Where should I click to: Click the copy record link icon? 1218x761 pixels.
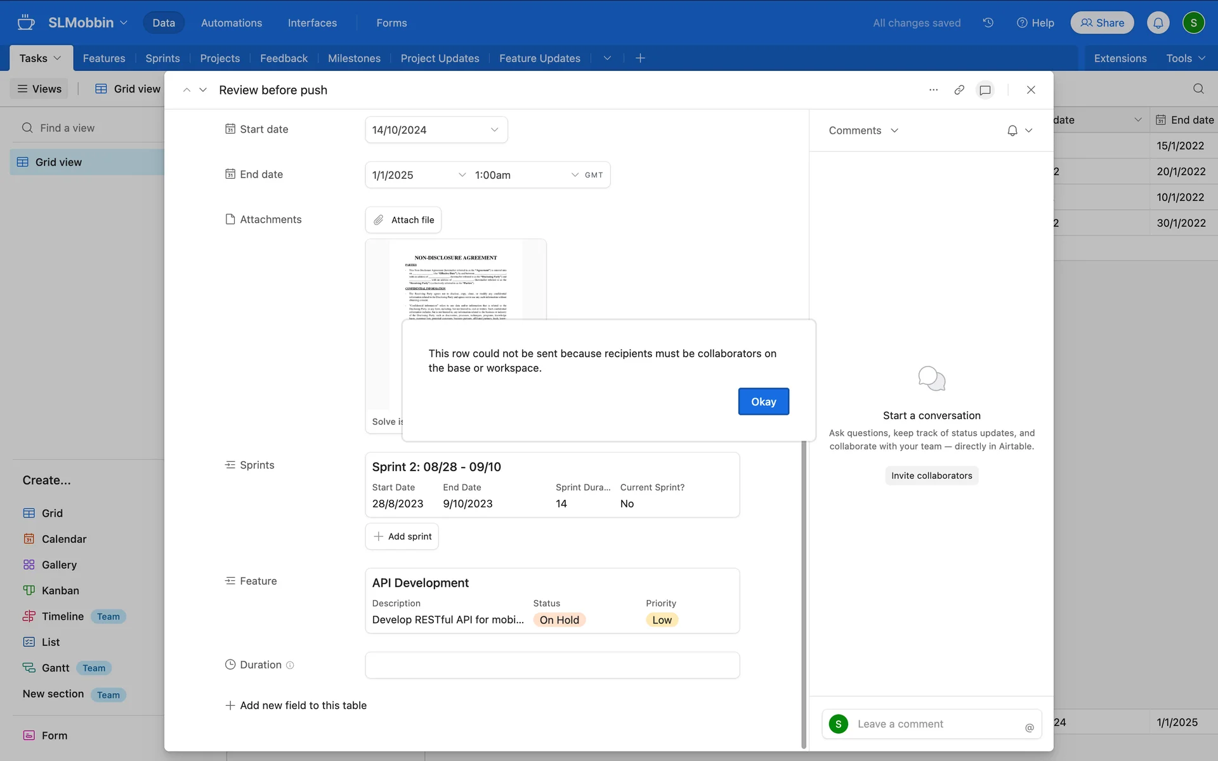pyautogui.click(x=959, y=90)
